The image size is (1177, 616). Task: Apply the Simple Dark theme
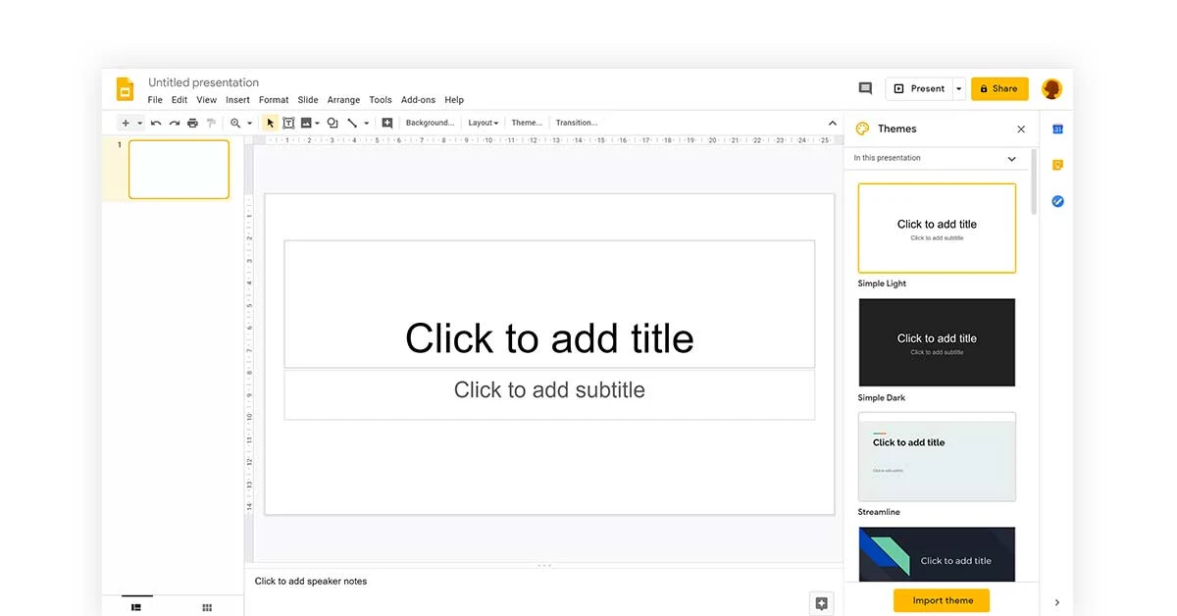pos(936,341)
